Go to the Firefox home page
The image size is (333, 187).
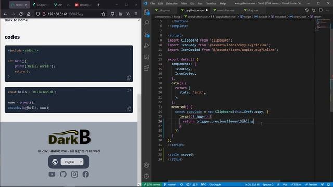[29, 14]
